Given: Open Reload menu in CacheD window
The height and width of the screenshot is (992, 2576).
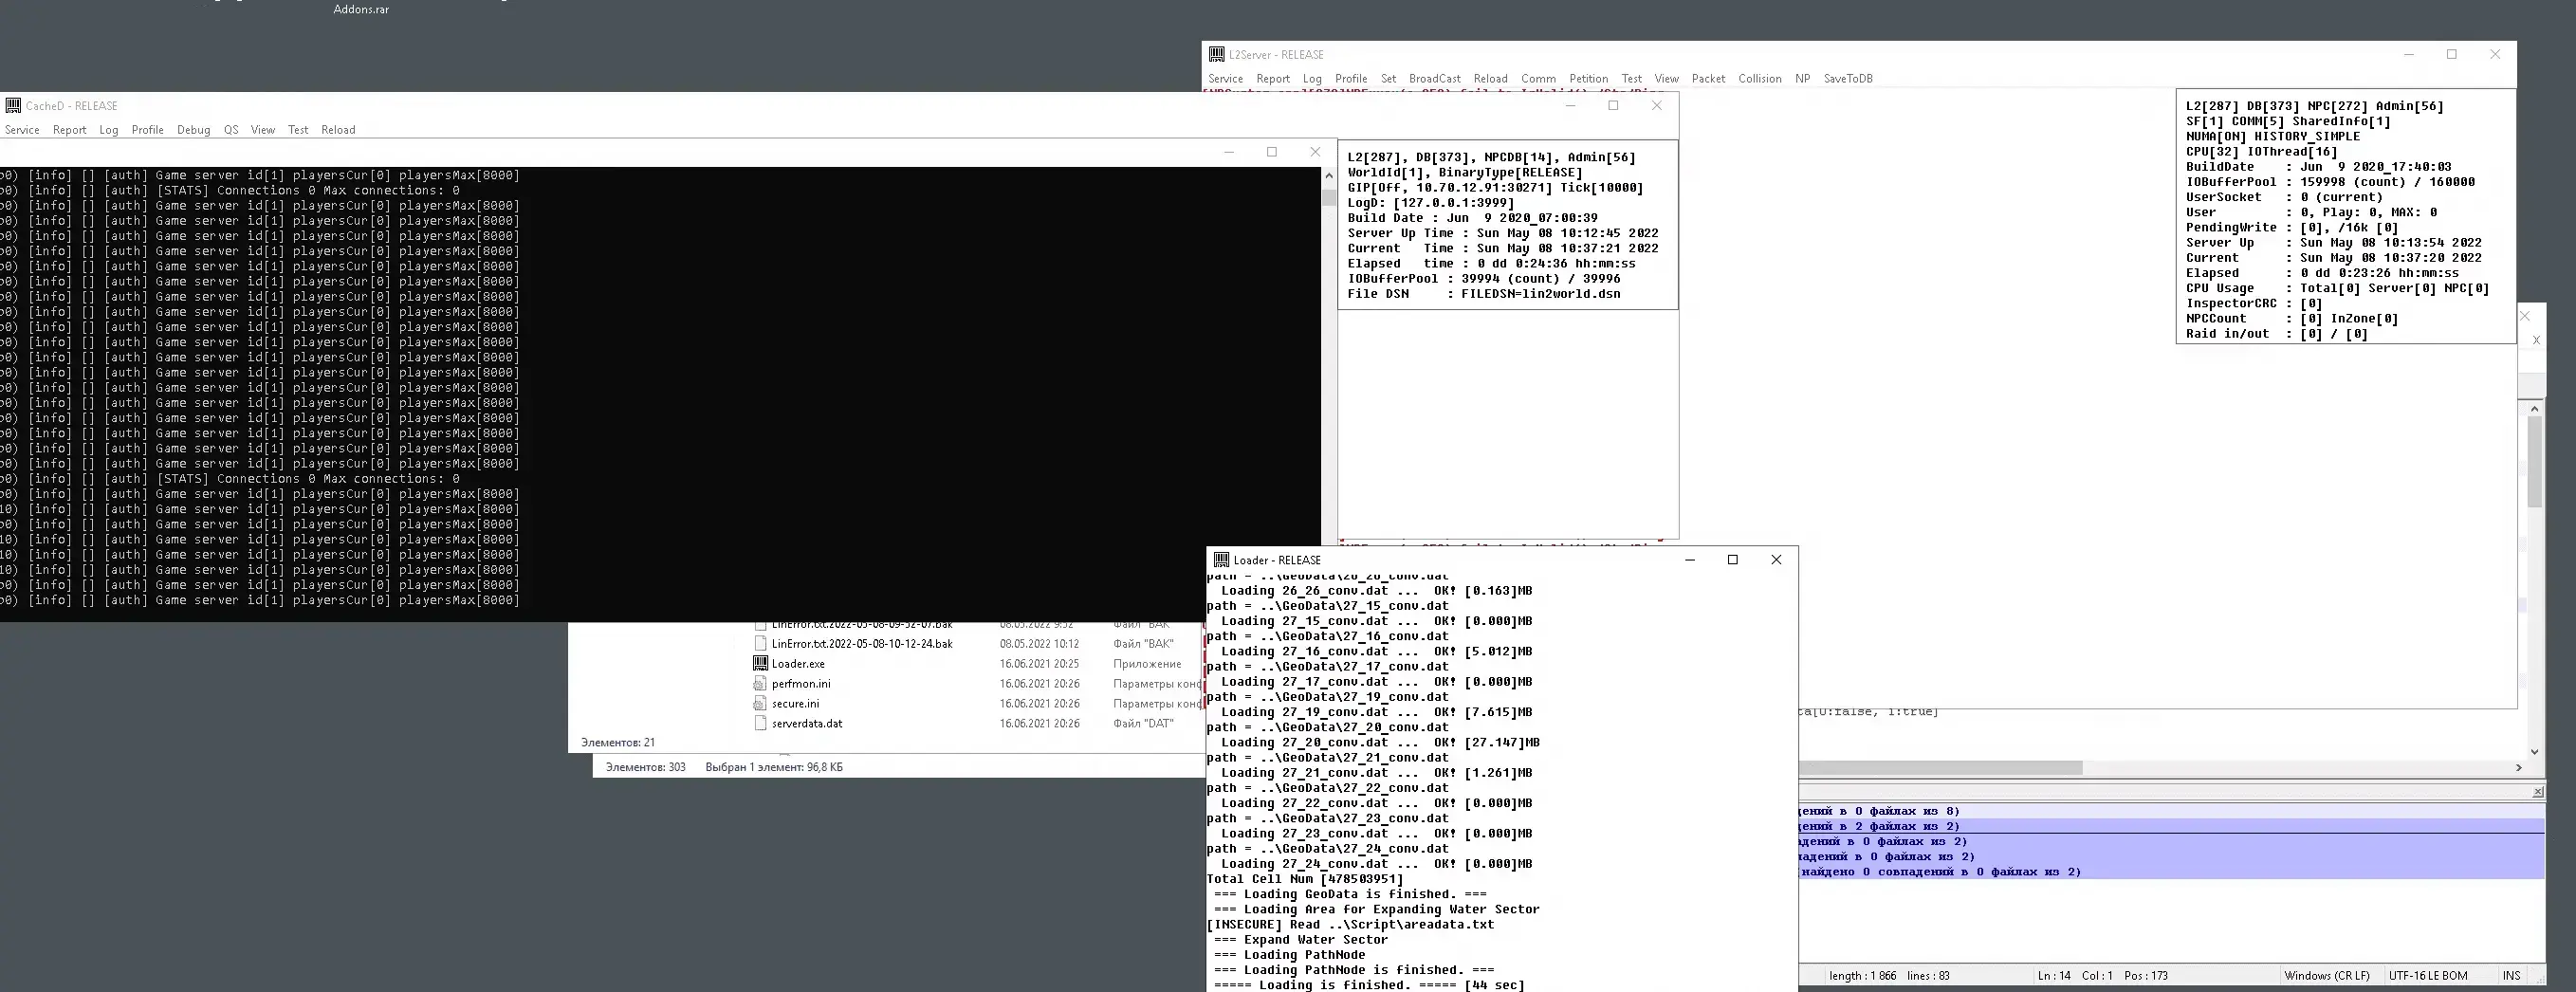Looking at the screenshot, I should (x=338, y=130).
